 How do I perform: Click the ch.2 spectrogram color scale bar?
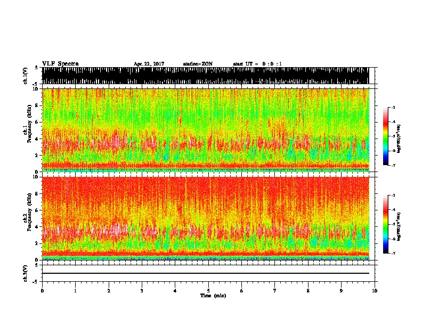pyautogui.click(x=386, y=224)
